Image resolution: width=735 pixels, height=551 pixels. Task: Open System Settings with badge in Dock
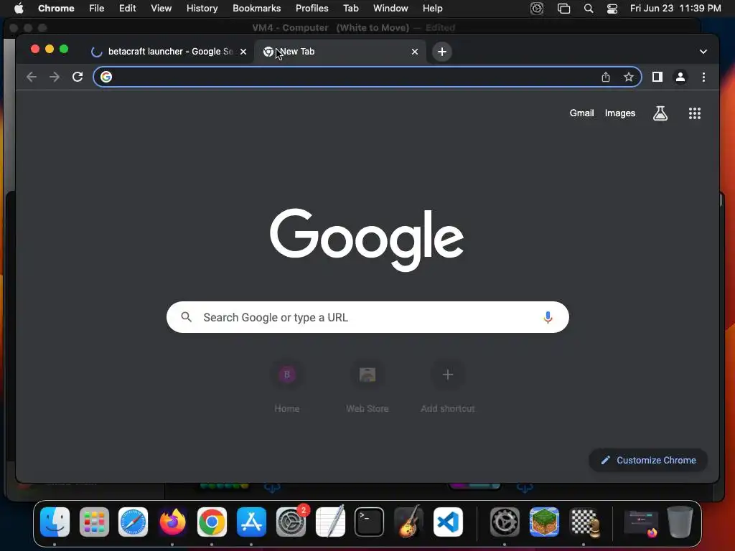click(x=291, y=522)
